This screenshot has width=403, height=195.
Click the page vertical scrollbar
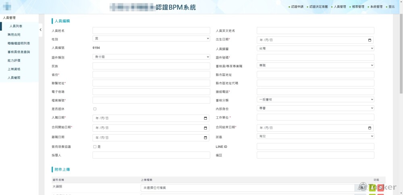point(400,48)
